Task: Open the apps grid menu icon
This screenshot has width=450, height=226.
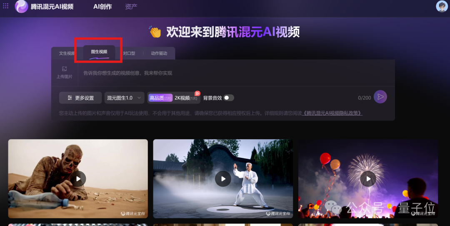Action: [x=5, y=6]
